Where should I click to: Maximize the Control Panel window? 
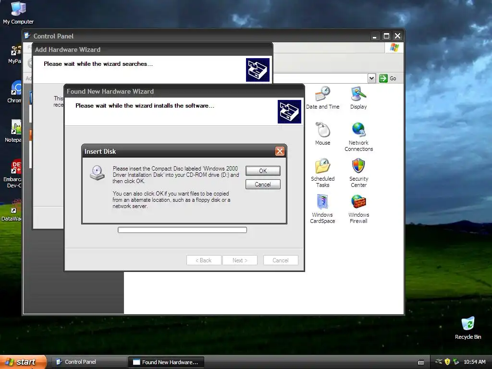[x=386, y=36]
